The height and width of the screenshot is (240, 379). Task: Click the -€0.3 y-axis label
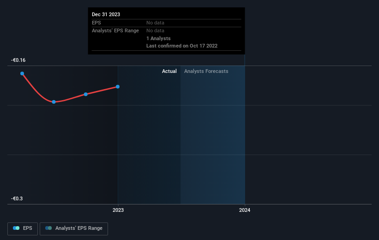pyautogui.click(x=17, y=198)
